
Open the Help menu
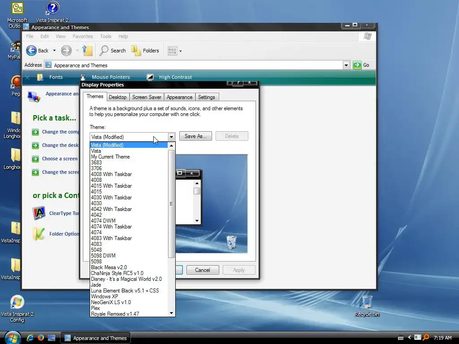coord(123,36)
